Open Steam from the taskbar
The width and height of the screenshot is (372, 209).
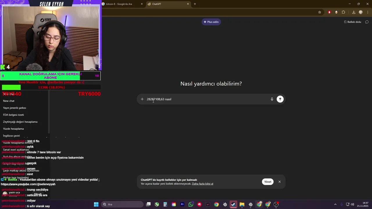click(x=233, y=204)
